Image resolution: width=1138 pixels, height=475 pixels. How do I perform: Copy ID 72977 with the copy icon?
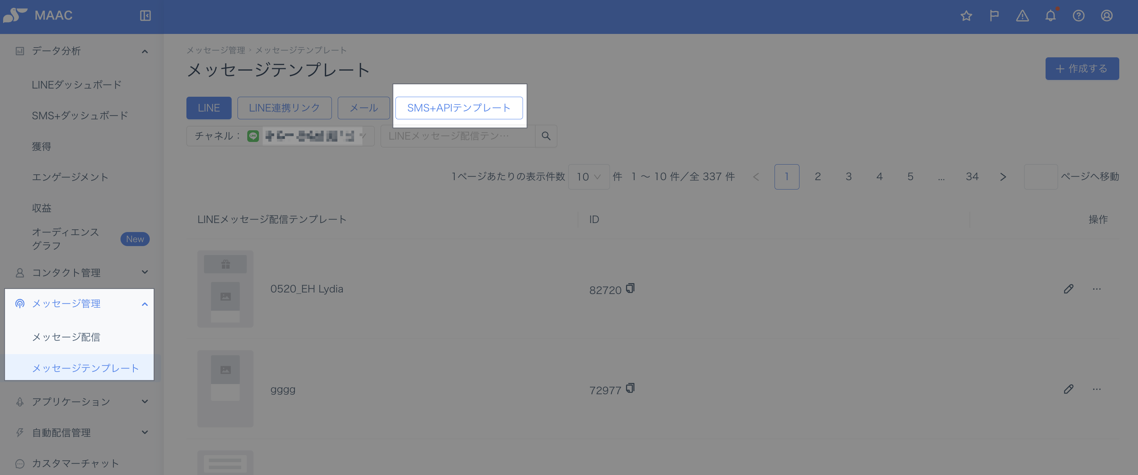point(630,388)
